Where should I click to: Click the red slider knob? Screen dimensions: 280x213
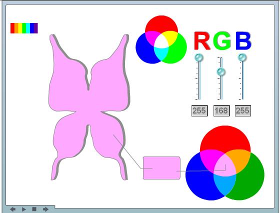click(x=199, y=57)
